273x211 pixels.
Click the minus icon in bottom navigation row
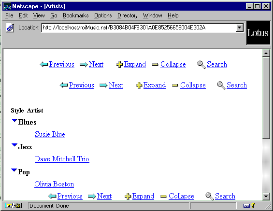tap(163, 197)
